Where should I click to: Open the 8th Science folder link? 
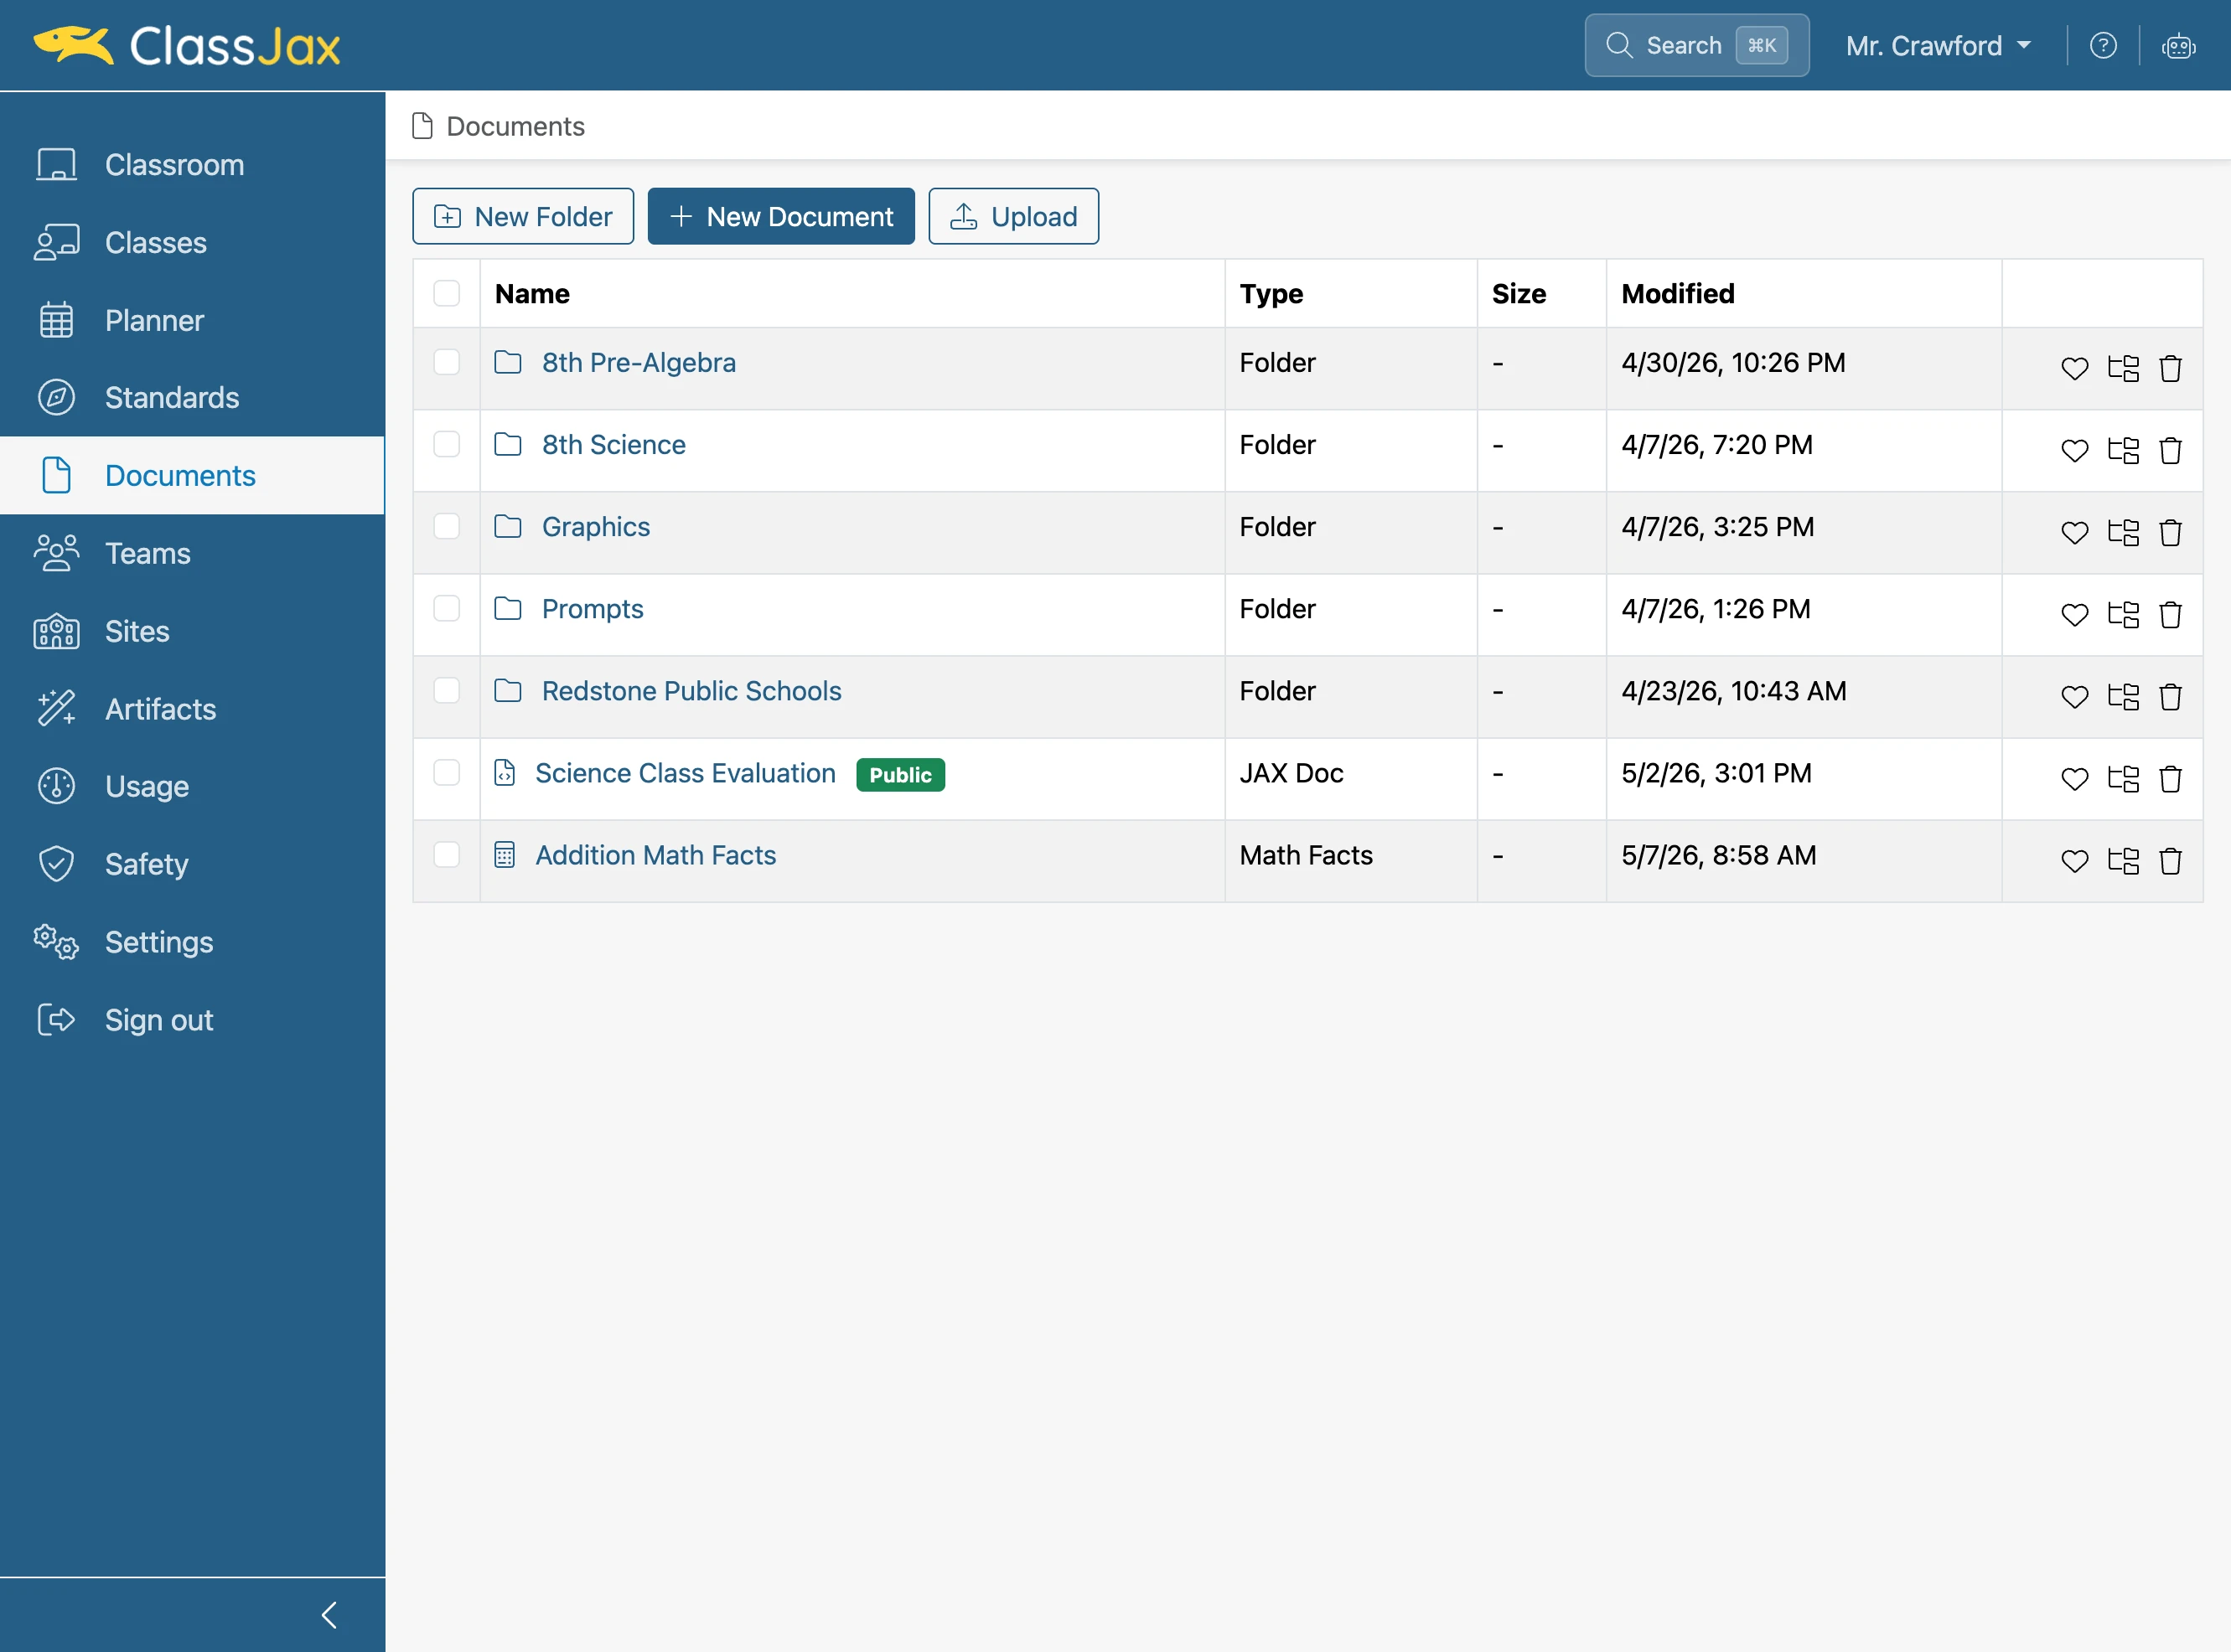tap(613, 444)
